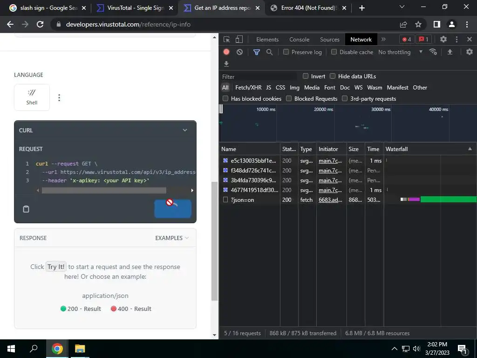
Task: Enable Preserve log checkbox
Action: [x=286, y=52]
